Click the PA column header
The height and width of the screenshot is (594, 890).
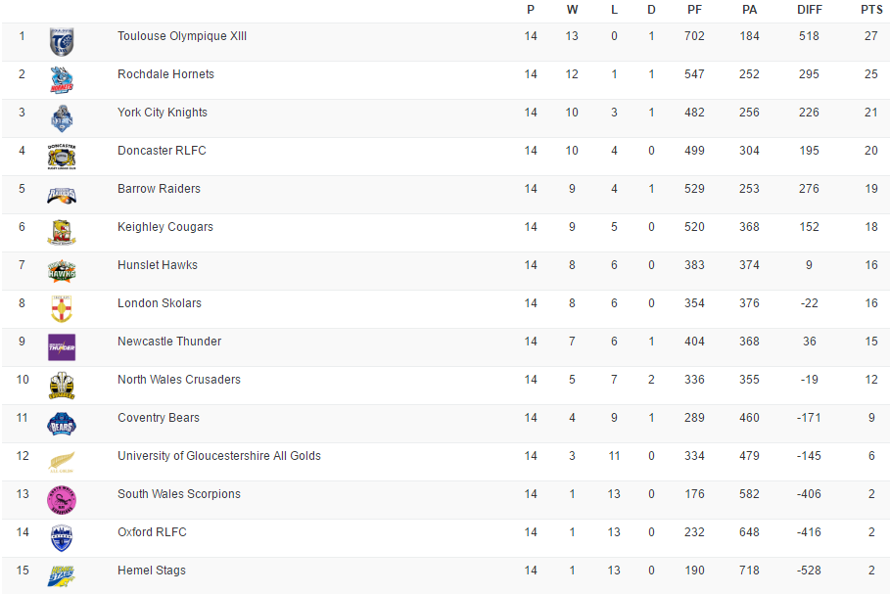[x=749, y=10]
